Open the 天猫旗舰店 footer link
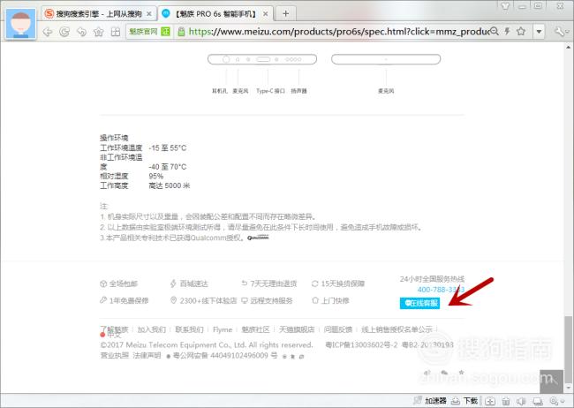 (297, 329)
